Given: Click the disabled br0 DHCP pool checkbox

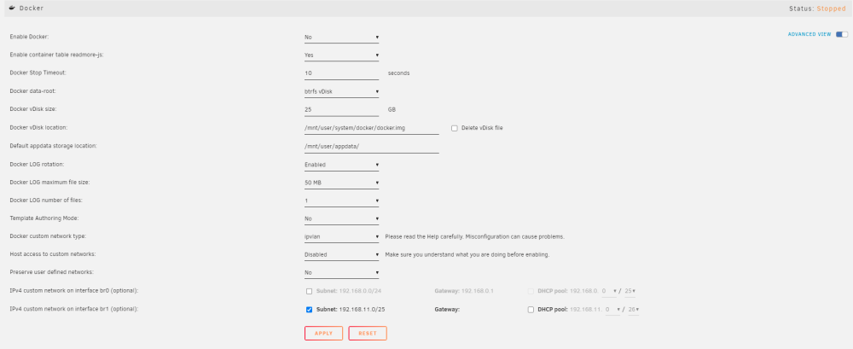Looking at the screenshot, I should (x=531, y=291).
